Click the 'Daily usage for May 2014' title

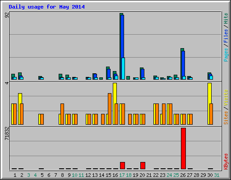(46, 7)
